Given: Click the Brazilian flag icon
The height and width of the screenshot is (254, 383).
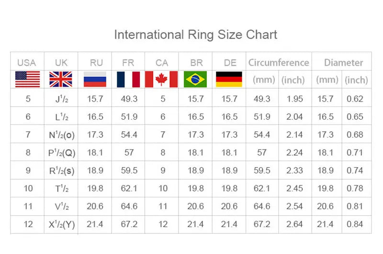Looking at the screenshot, I should [195, 79].
